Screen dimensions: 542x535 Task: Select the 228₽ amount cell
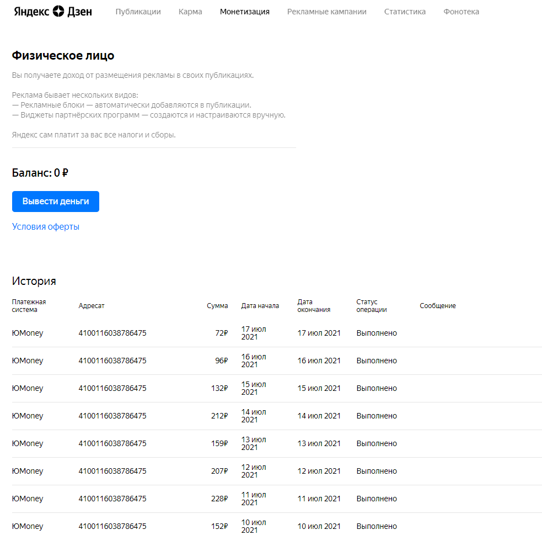219,499
